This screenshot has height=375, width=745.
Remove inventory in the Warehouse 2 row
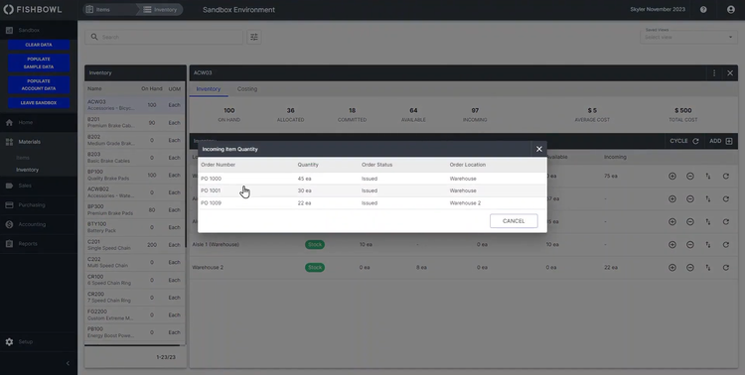690,267
